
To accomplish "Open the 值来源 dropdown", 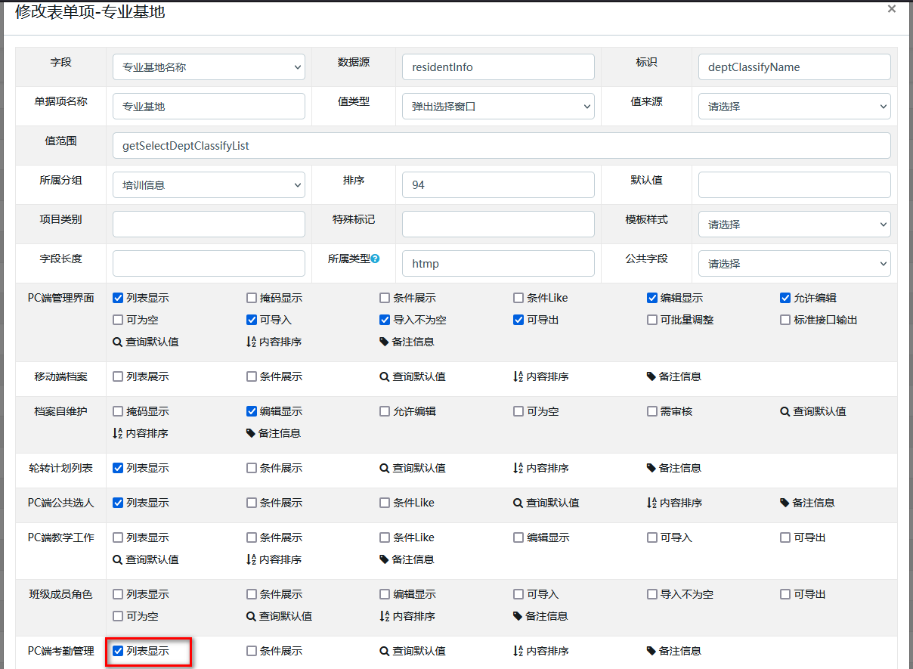I will [794, 107].
